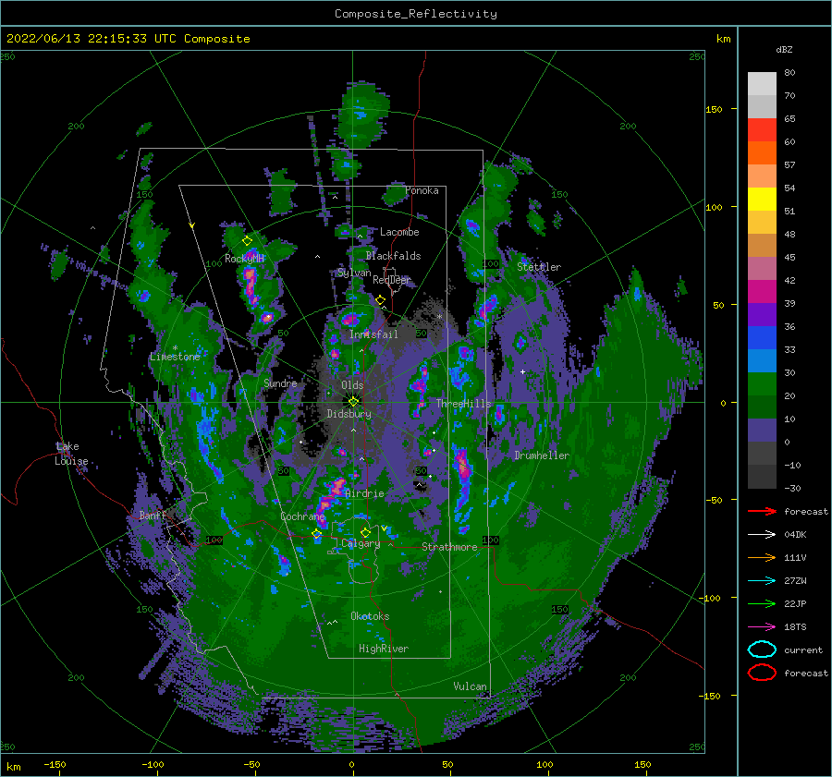Click the red 'forecast' ellipse icon
The image size is (832, 777).
[x=762, y=673]
